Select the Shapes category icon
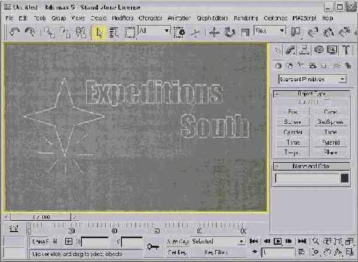 (290, 66)
